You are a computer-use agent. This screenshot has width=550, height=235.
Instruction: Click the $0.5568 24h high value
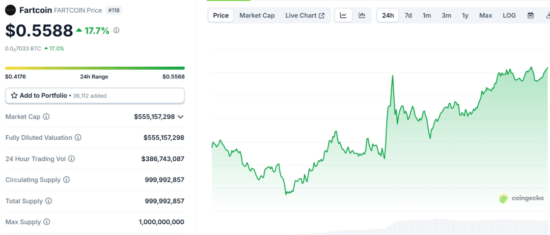tap(174, 77)
